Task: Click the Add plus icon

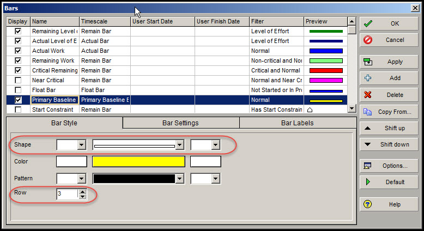Action: click(368, 78)
